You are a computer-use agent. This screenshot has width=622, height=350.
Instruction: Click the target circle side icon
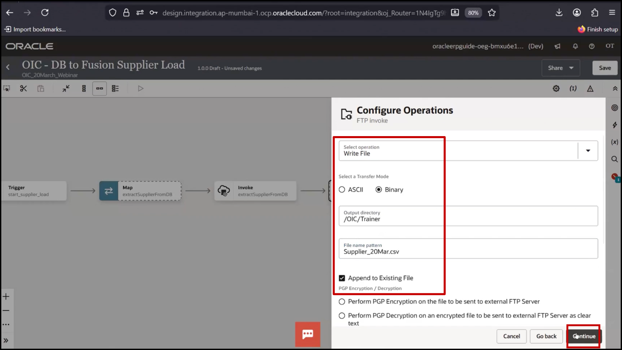(615, 108)
